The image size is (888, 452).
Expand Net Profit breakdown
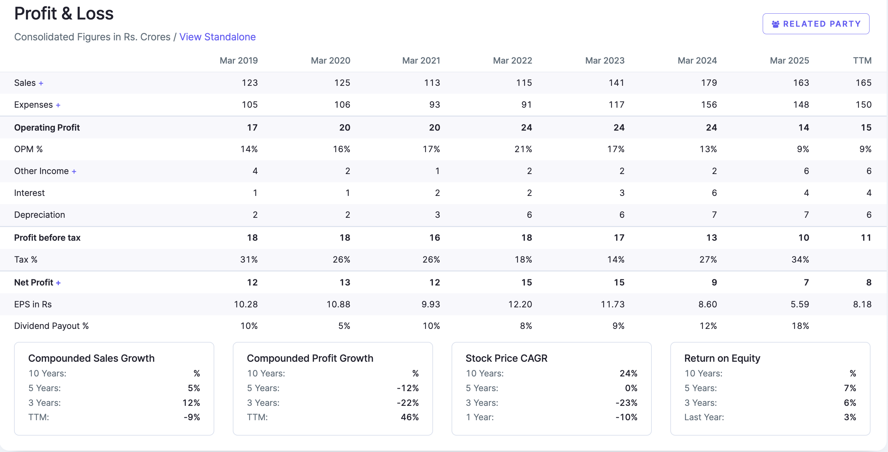pos(58,283)
